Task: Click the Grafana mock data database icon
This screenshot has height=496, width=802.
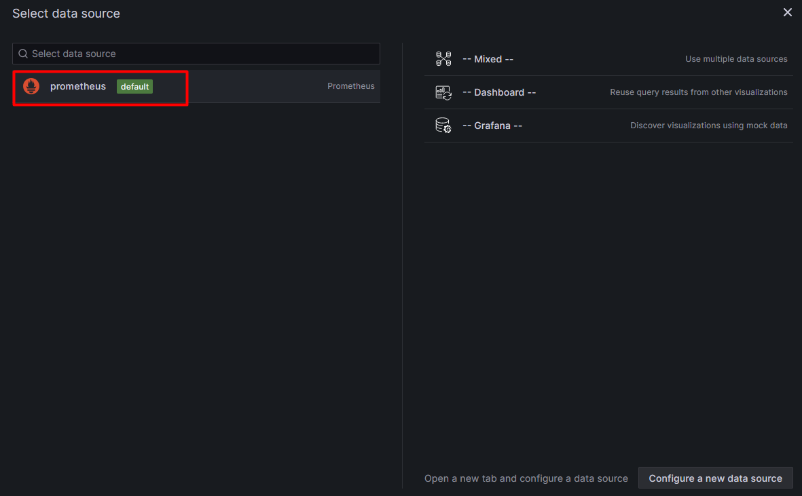Action: coord(443,126)
